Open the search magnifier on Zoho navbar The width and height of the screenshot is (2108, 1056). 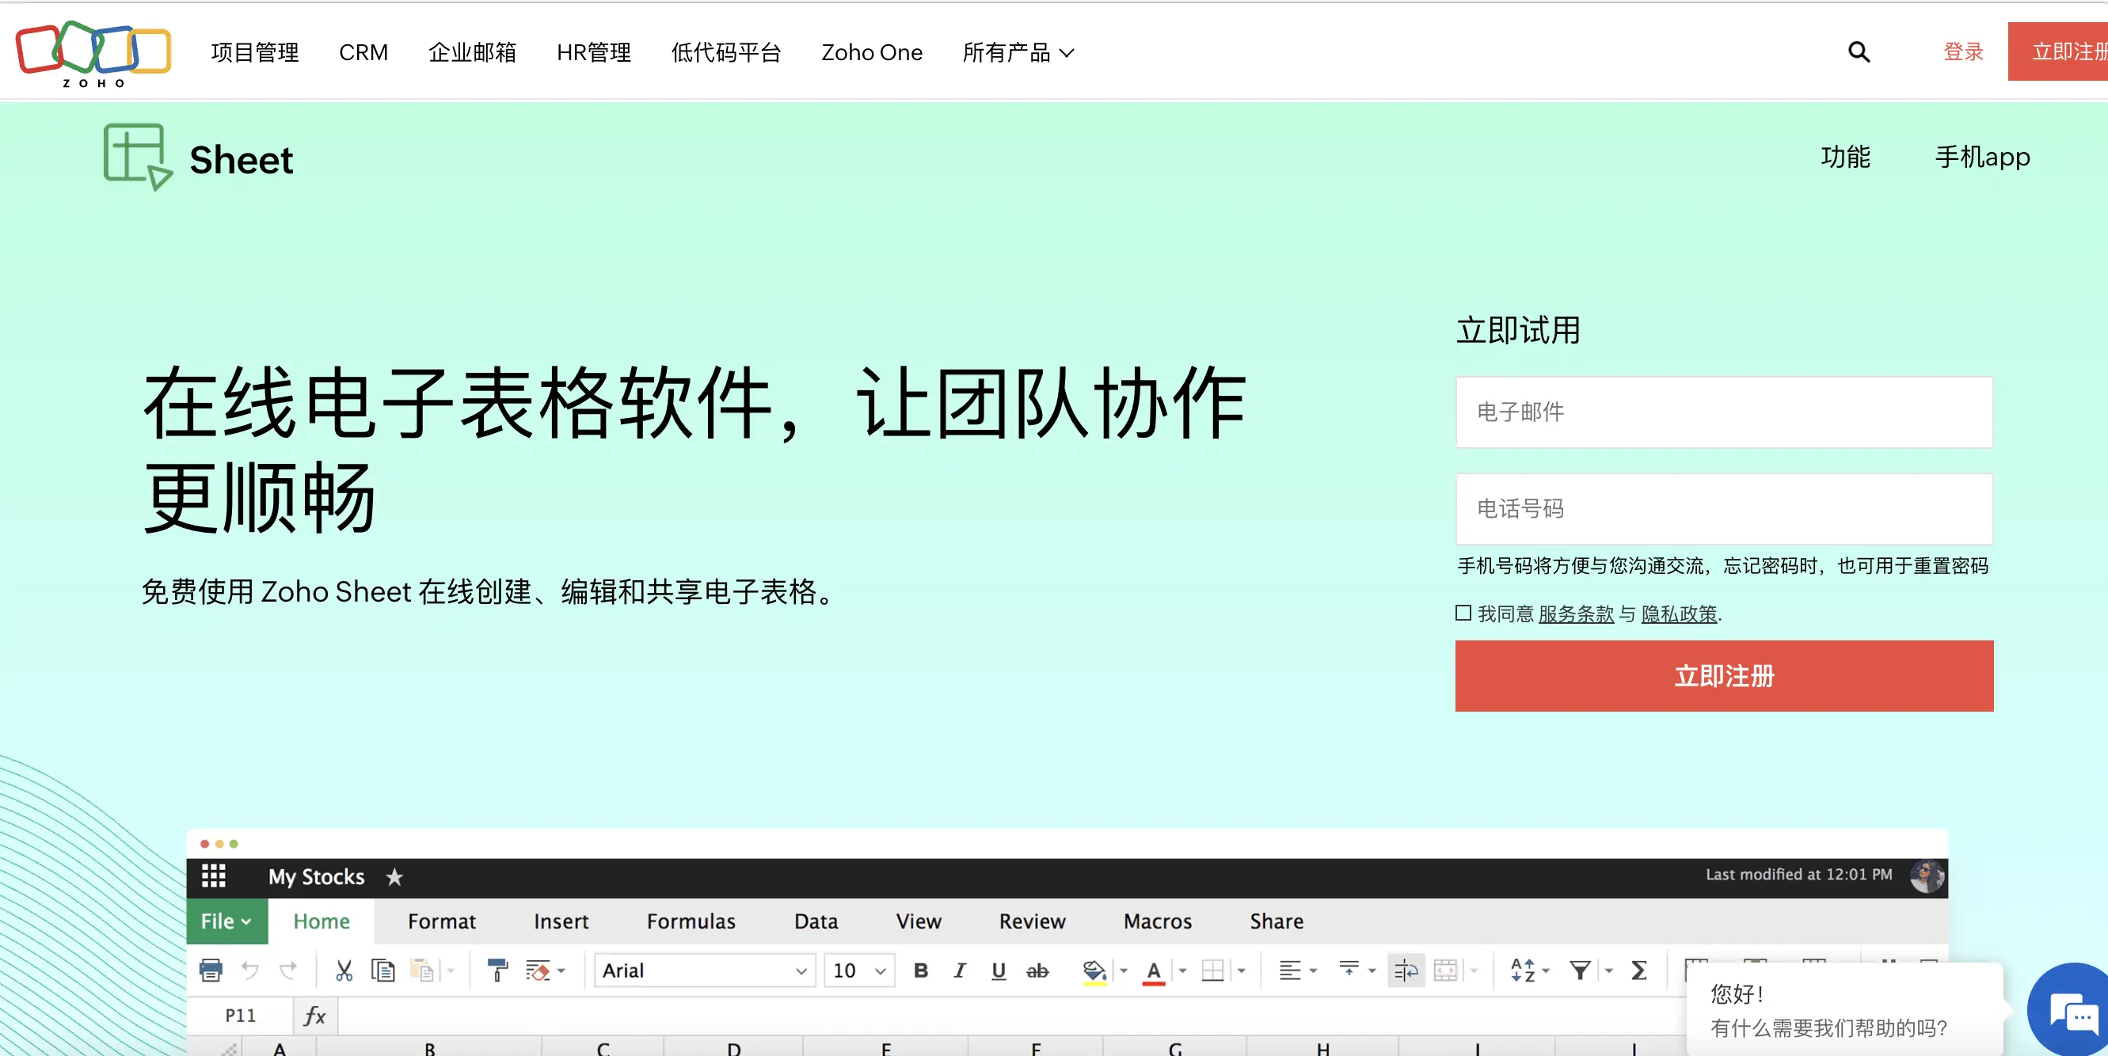click(1859, 51)
